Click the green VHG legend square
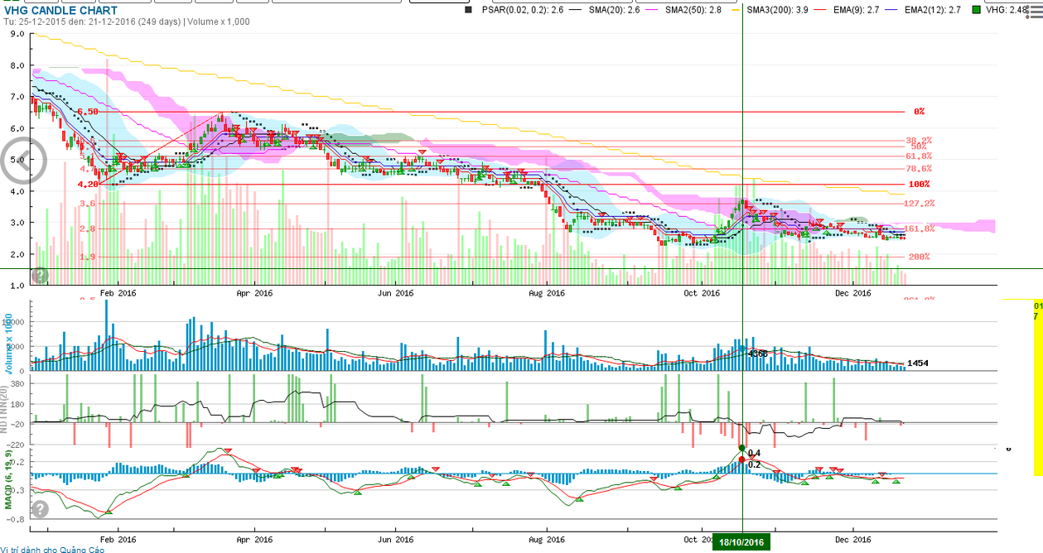This screenshot has height=553, width=1043. [x=978, y=11]
